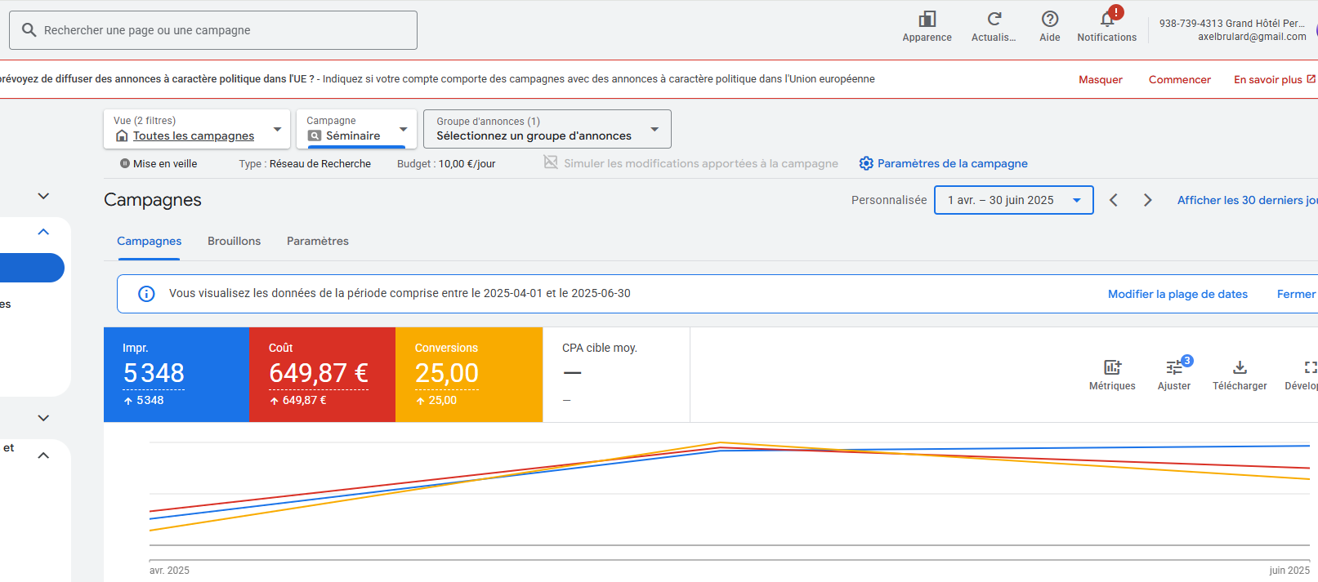Toggle the blue Impr. metric card
This screenshot has height=582, width=1318.
[x=176, y=375]
